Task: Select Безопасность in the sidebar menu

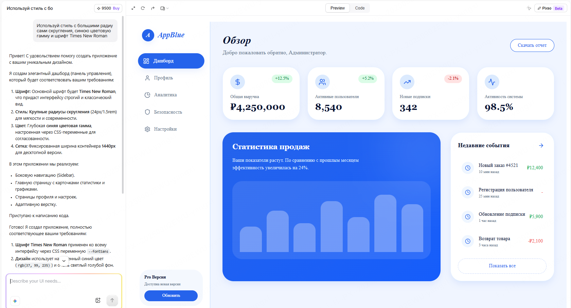Action: click(168, 112)
